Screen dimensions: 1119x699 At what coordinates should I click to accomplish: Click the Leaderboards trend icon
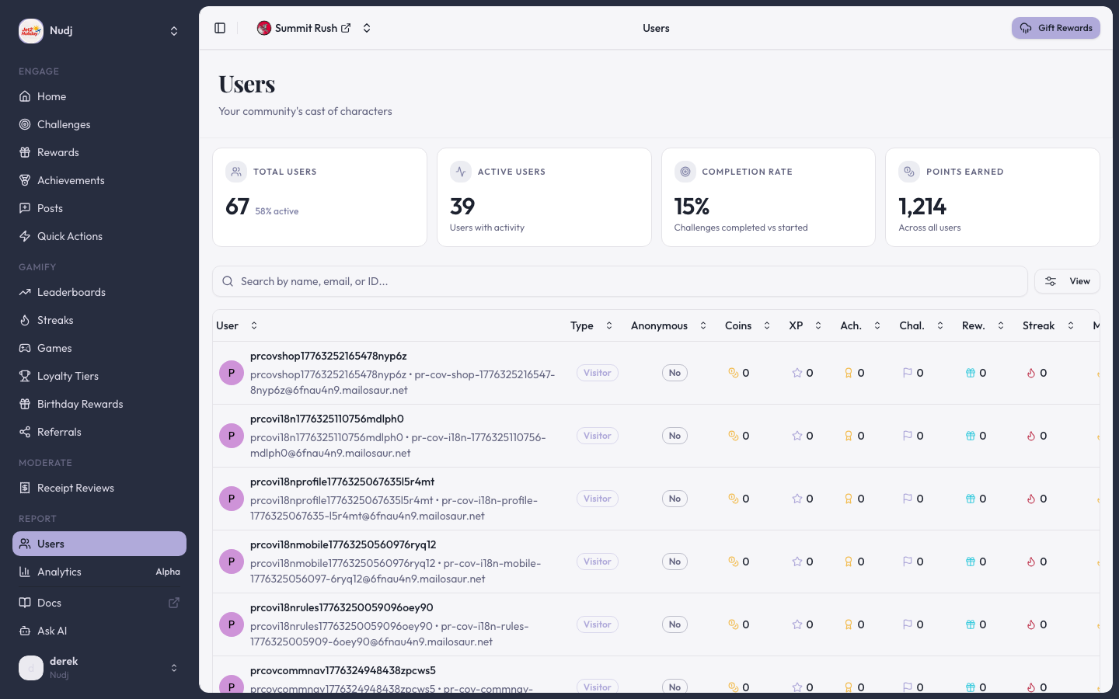coord(25,292)
